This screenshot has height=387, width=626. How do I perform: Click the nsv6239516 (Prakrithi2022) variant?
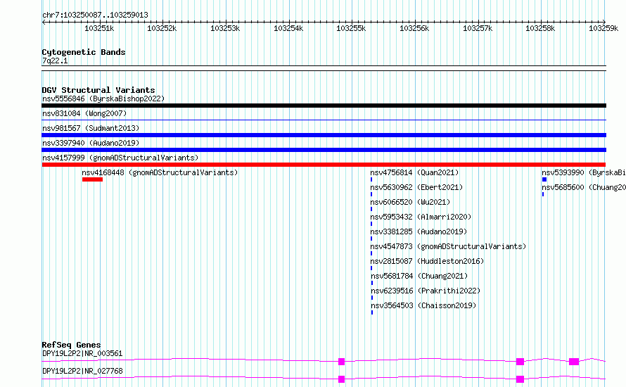tap(426, 291)
